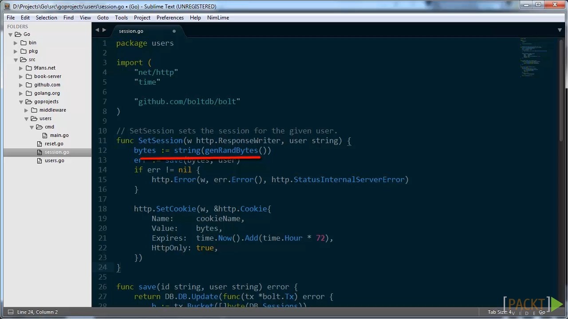Collapse the goprojects folder
The width and height of the screenshot is (568, 319).
pyautogui.click(x=21, y=102)
